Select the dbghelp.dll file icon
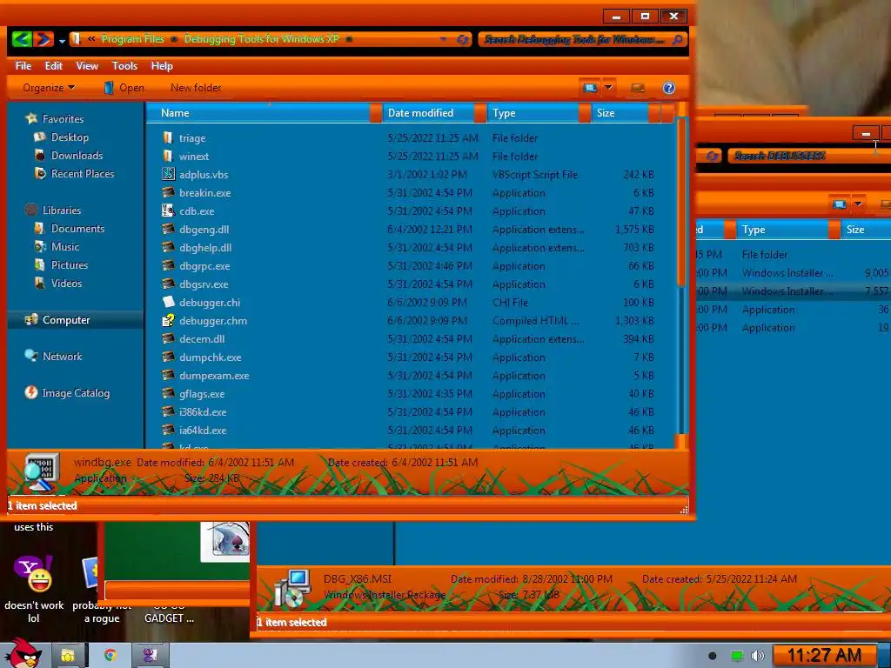Image resolution: width=891 pixels, height=668 pixels. pos(168,247)
